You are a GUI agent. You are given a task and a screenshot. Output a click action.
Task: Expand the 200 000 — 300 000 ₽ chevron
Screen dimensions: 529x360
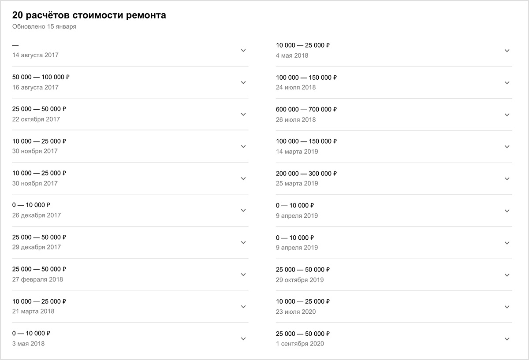pyautogui.click(x=507, y=178)
